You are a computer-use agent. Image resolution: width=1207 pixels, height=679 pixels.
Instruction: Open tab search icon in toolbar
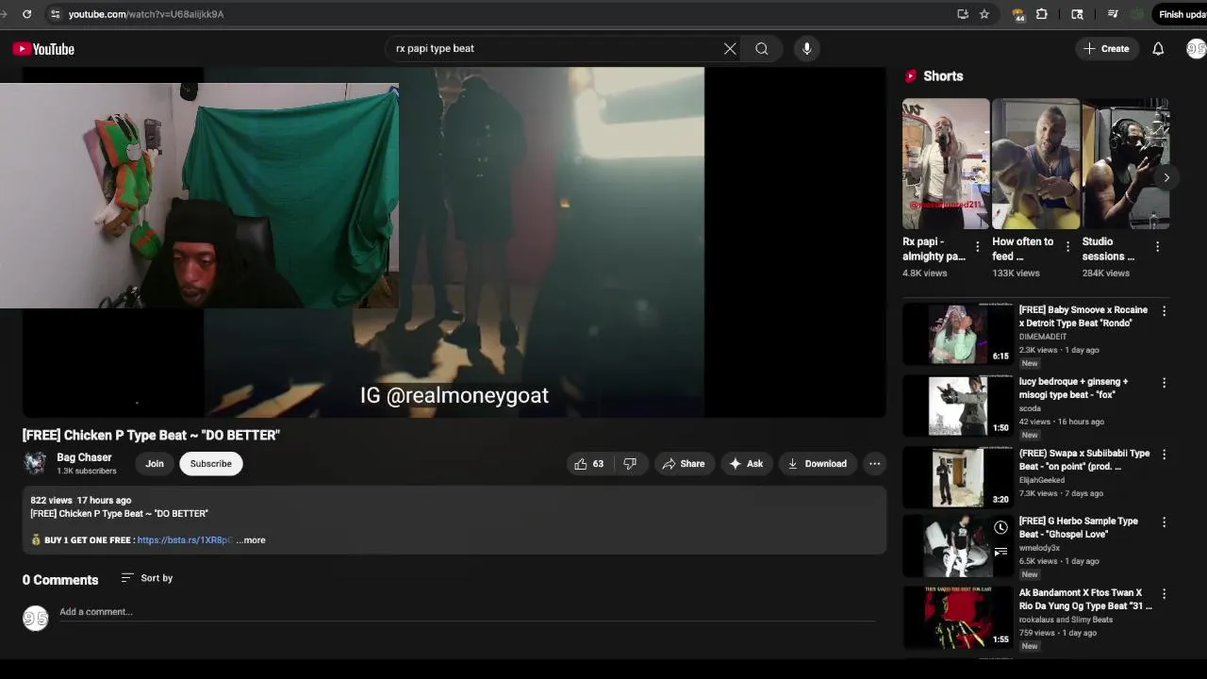tap(1078, 14)
